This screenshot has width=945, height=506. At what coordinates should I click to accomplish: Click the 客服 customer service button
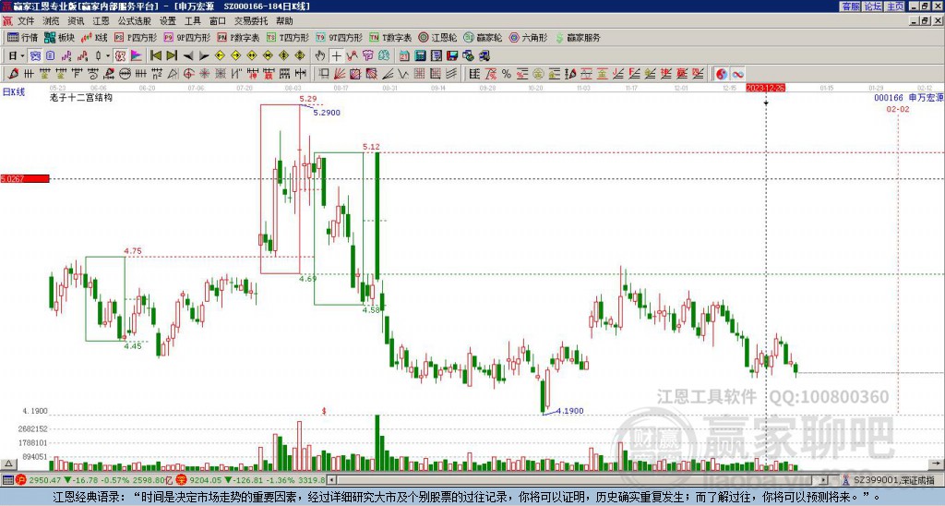850,6
